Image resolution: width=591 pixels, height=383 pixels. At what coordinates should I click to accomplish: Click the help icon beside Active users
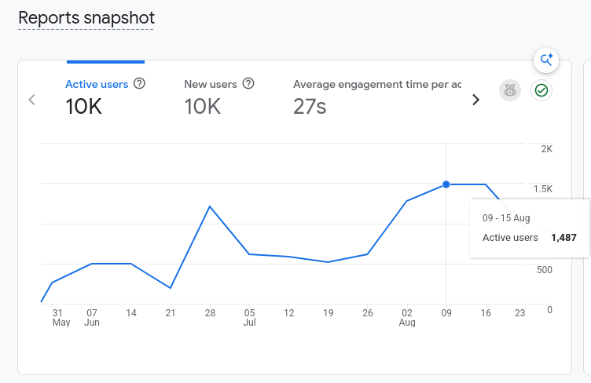[139, 83]
